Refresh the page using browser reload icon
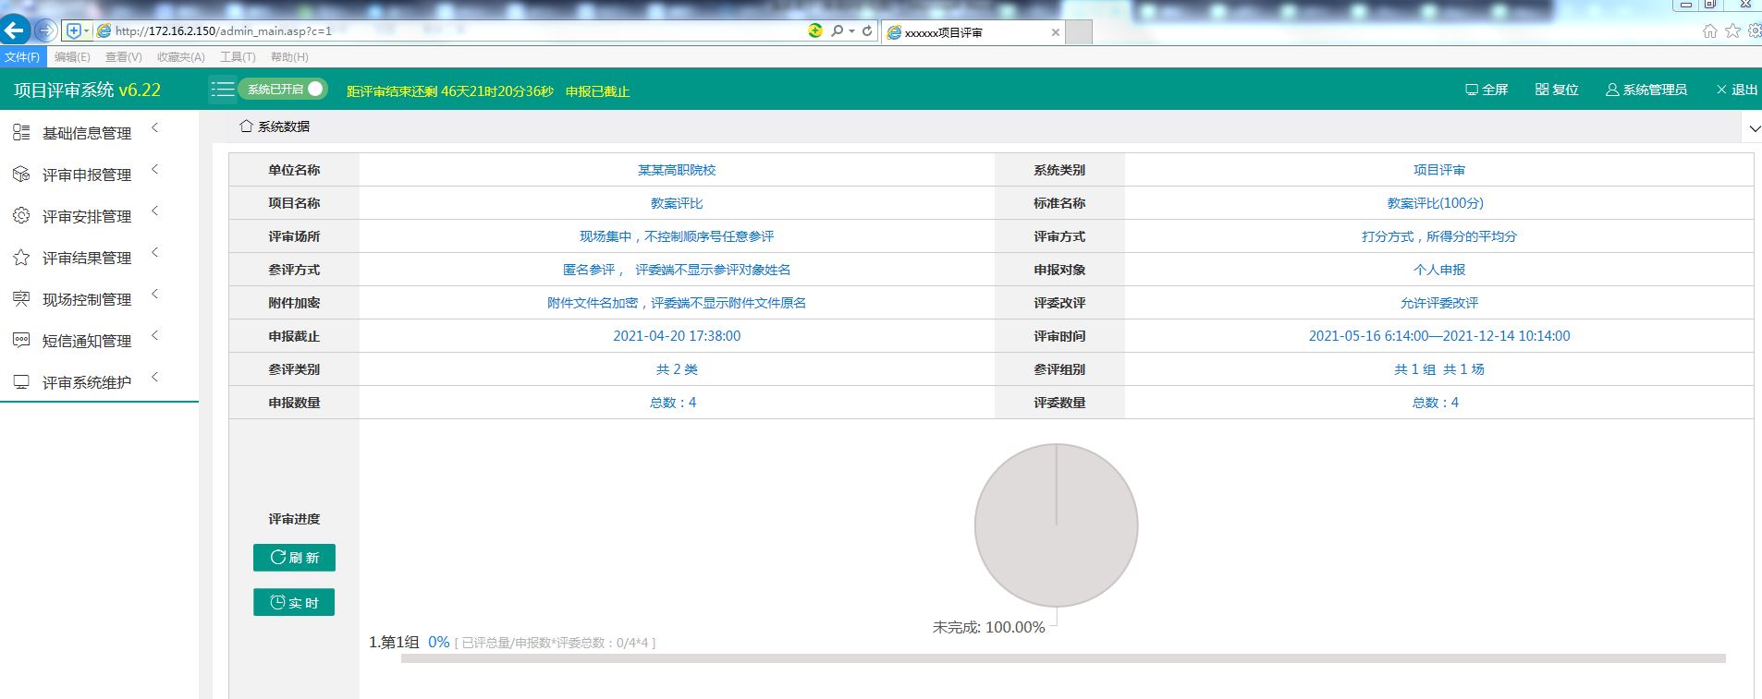Image resolution: width=1762 pixels, height=699 pixels. pos(867,30)
